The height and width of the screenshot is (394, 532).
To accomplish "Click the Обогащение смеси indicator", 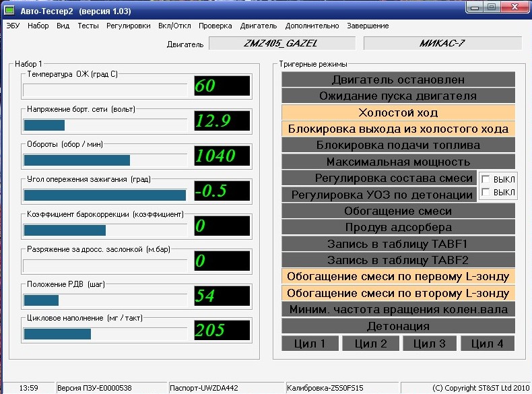I will coord(398,211).
